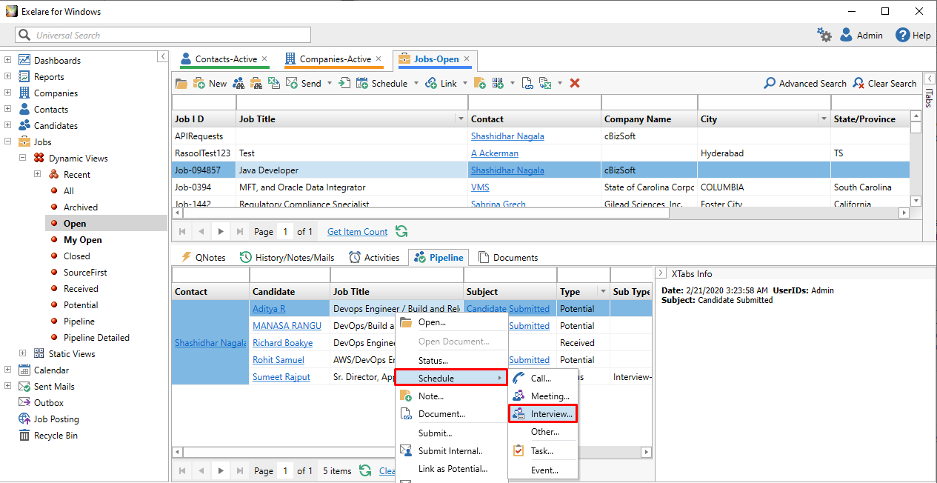
Task: Open the City column filter dropdown
Action: (824, 119)
